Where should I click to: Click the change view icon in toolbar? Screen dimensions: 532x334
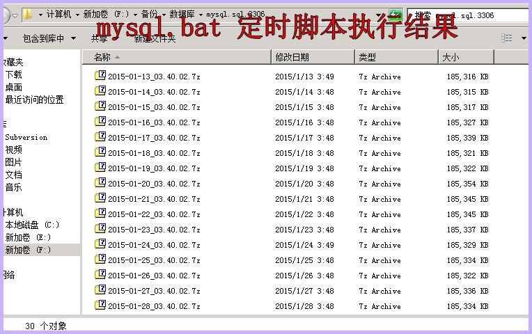click(506, 38)
